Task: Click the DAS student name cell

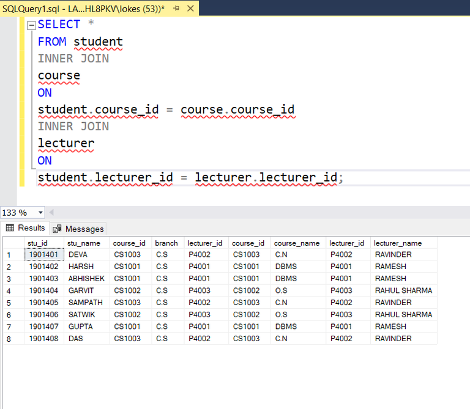Action: tap(87, 338)
